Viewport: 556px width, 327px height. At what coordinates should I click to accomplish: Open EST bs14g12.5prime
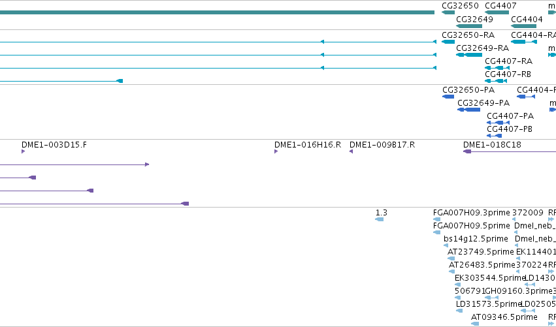pyautogui.click(x=446, y=245)
